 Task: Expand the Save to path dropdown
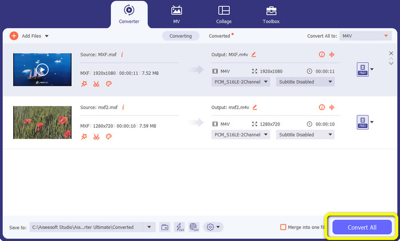click(149, 227)
